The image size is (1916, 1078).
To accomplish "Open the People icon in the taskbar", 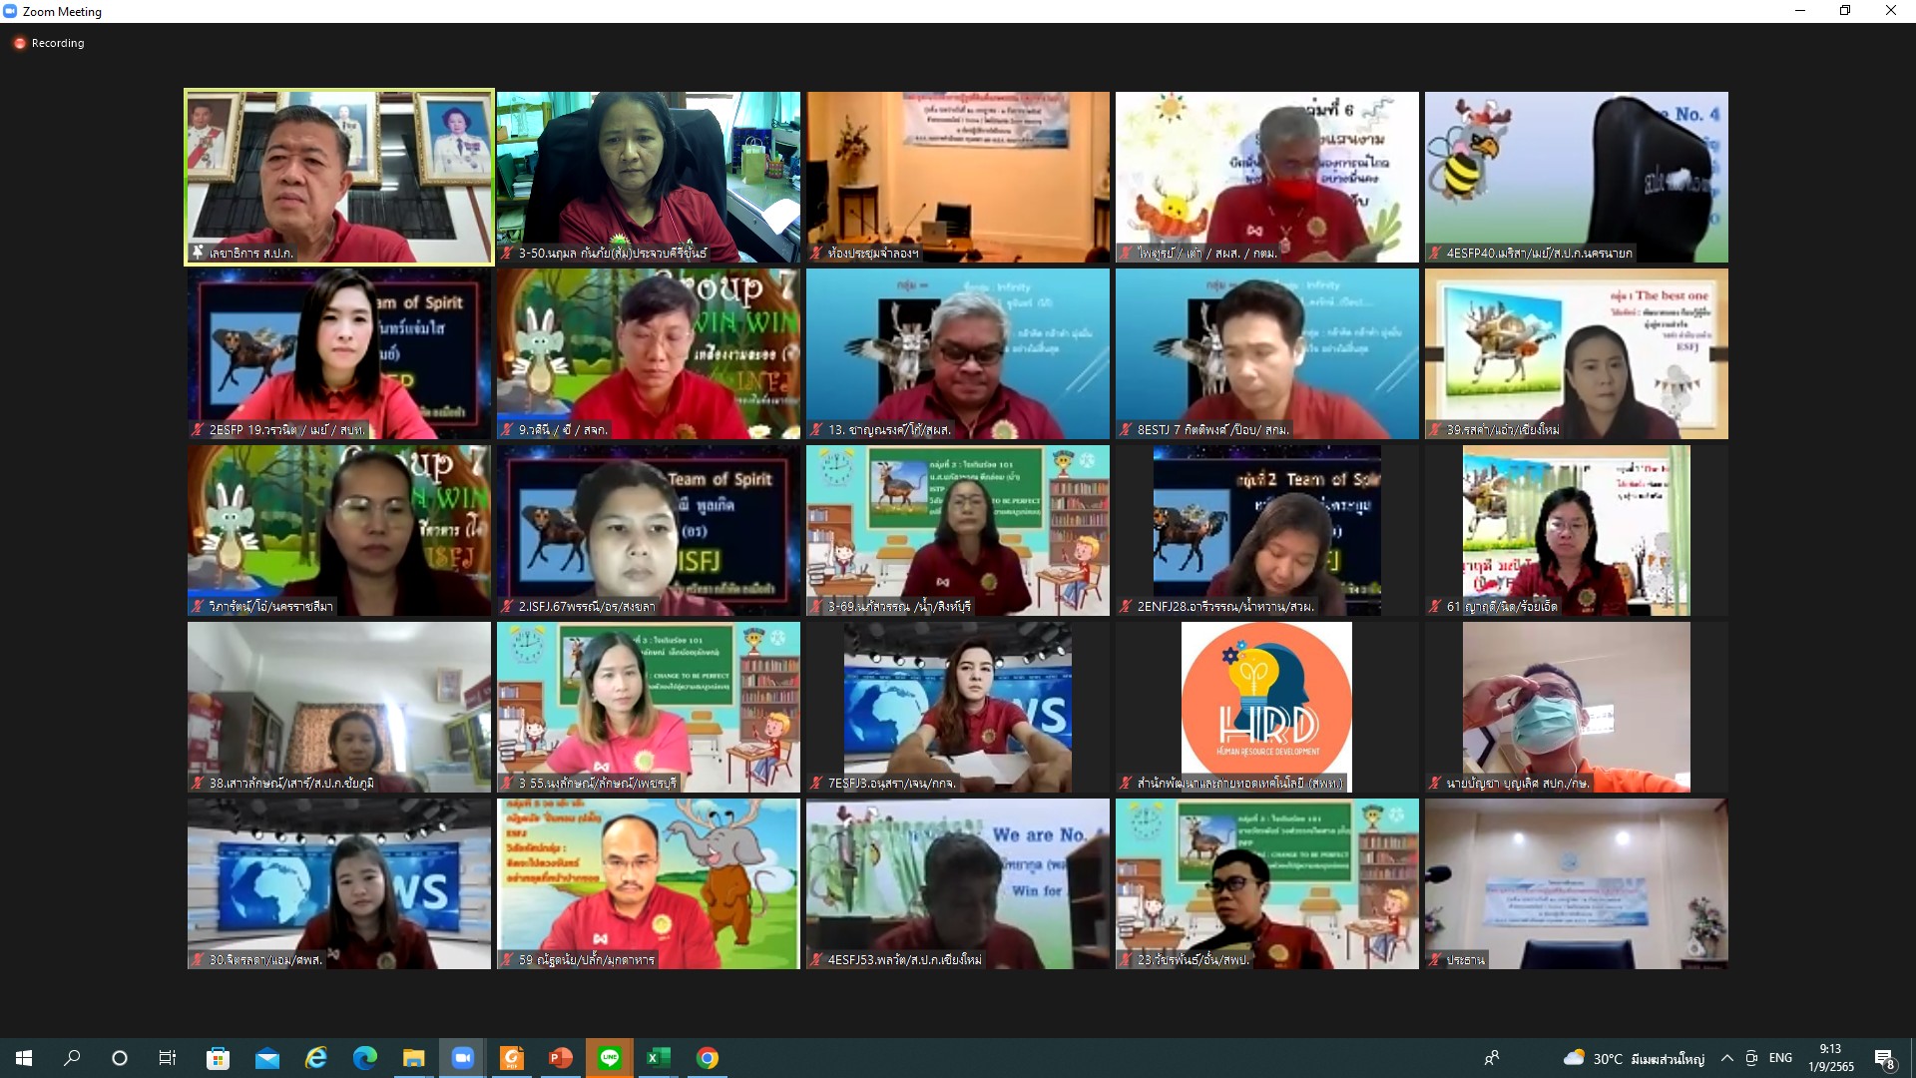I will click(1492, 1058).
